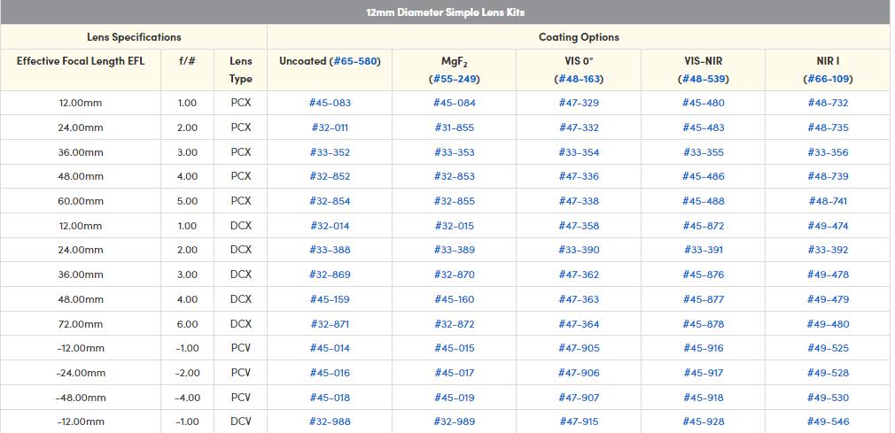Open uncoated kit link #65-580
The image size is (895, 433).
tap(354, 61)
